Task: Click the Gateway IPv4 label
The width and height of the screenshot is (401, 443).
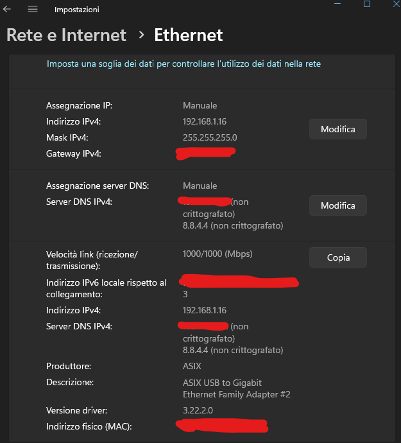Action: pos(74,153)
